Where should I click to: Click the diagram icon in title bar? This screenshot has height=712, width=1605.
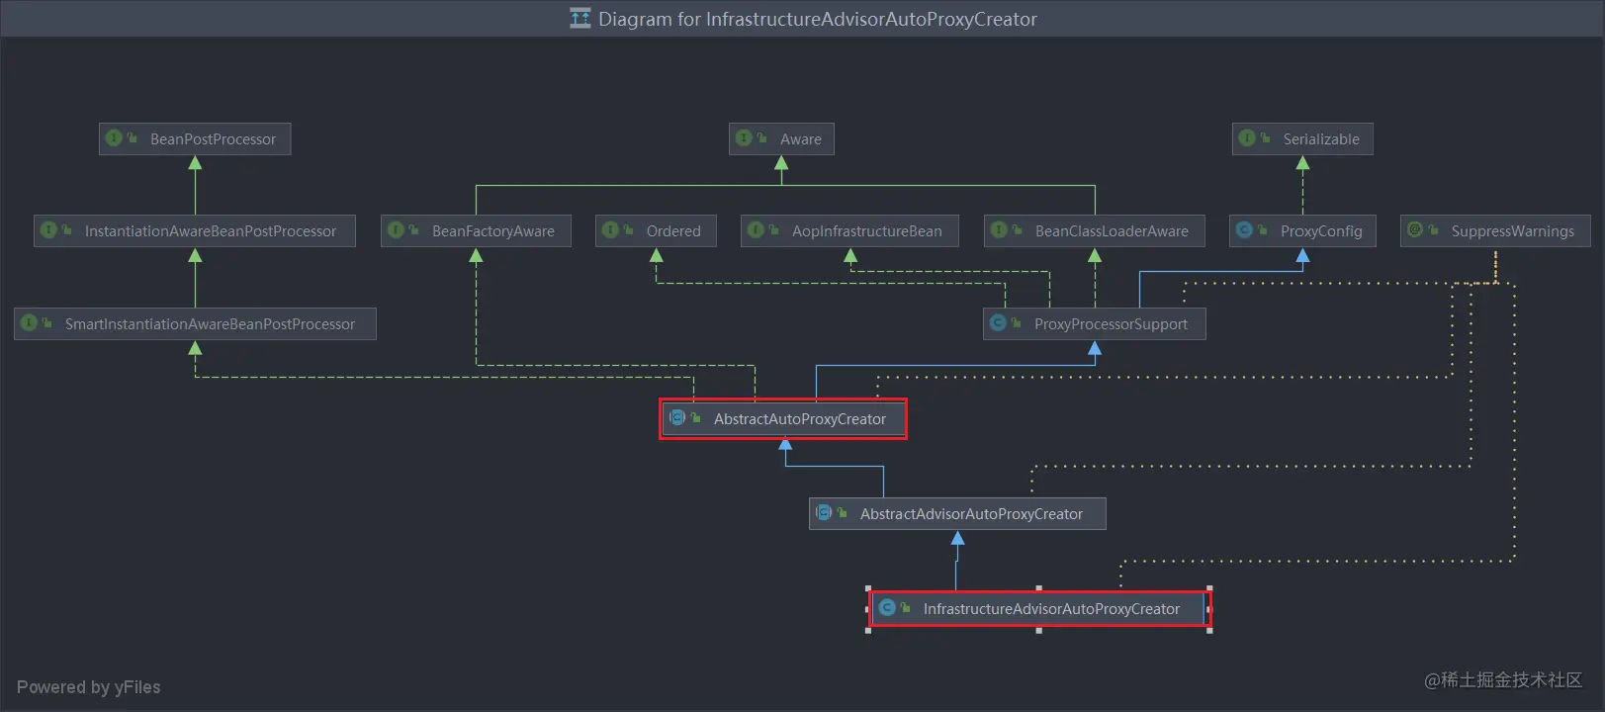580,19
